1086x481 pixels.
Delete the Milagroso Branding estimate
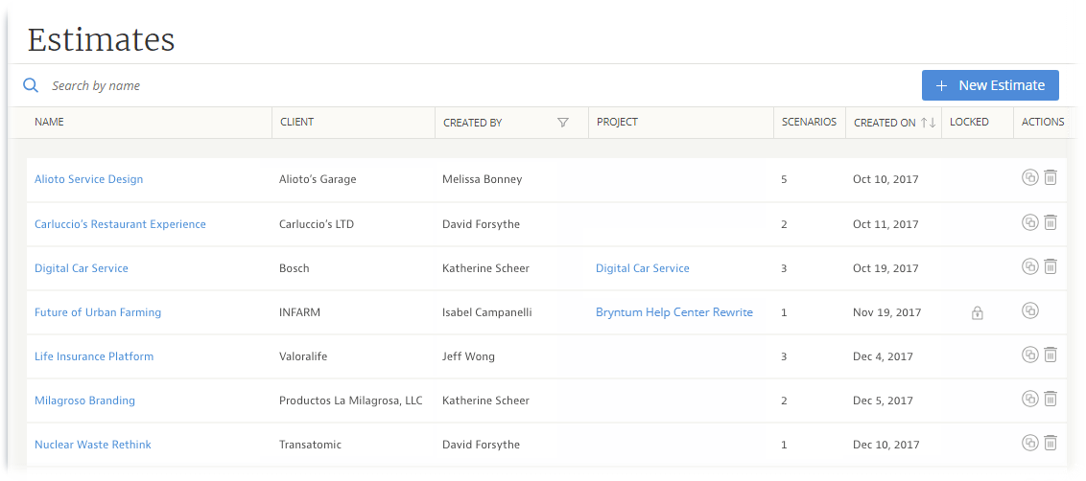point(1051,399)
